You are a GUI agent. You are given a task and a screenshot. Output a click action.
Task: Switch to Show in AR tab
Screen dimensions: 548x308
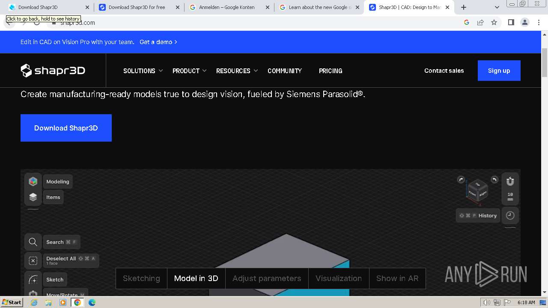coord(397,278)
